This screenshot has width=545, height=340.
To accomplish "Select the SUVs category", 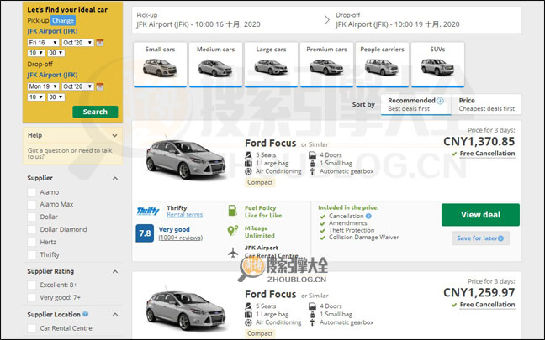I will tap(437, 64).
